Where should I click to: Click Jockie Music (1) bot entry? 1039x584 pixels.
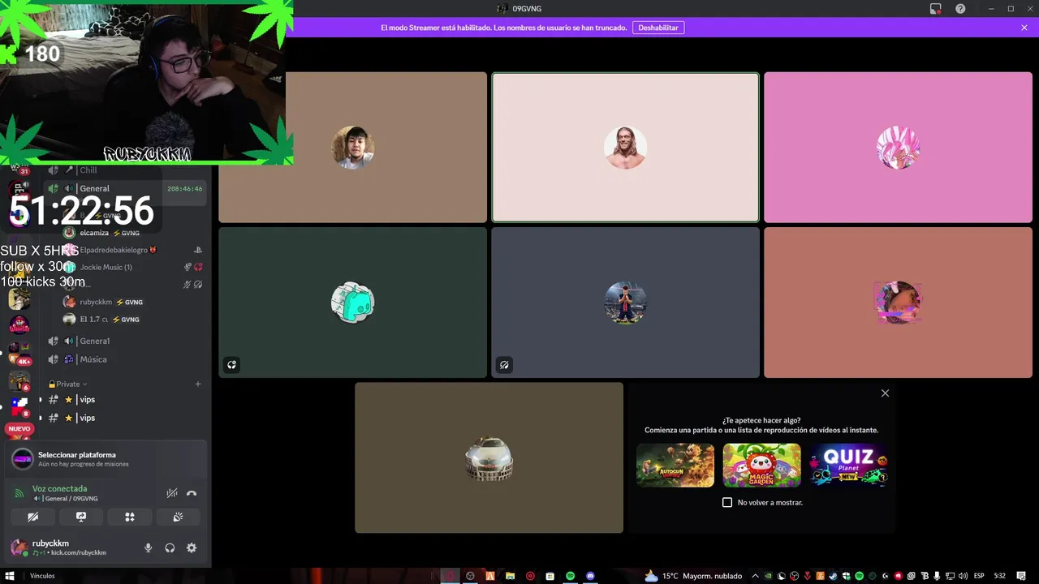coord(134,267)
